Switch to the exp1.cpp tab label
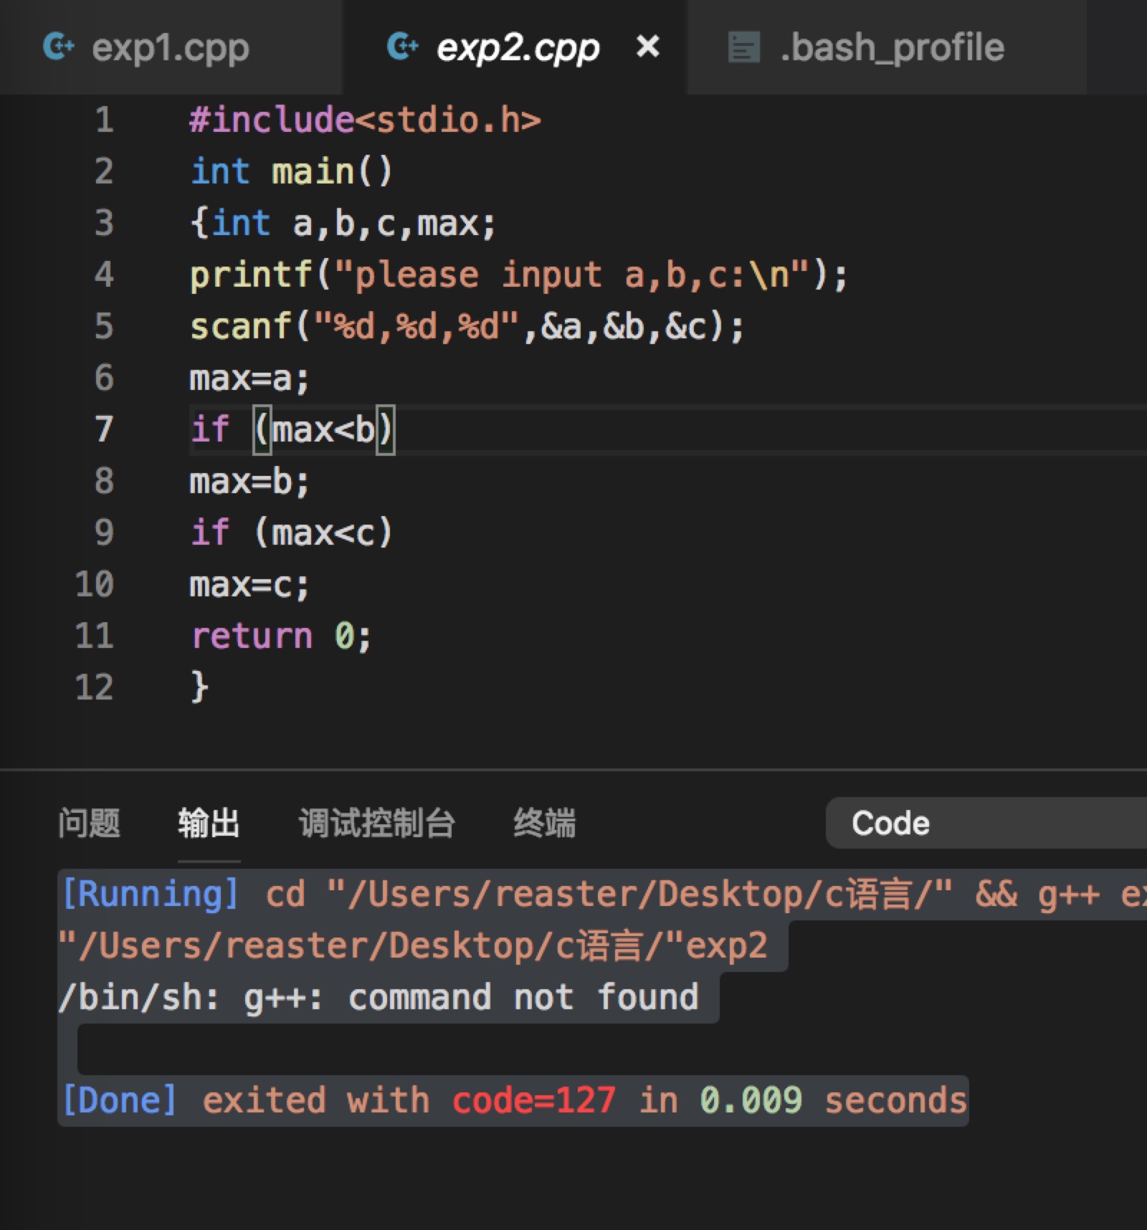This screenshot has height=1230, width=1147. tap(171, 48)
